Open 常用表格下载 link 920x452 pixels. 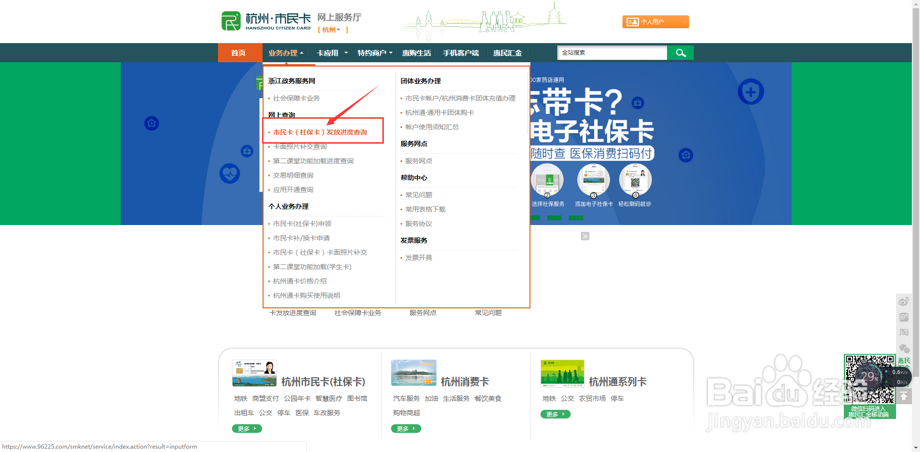click(425, 209)
